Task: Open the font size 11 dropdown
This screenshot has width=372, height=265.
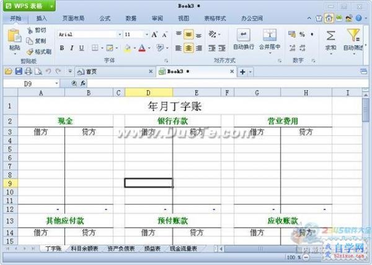Action: click(x=147, y=35)
